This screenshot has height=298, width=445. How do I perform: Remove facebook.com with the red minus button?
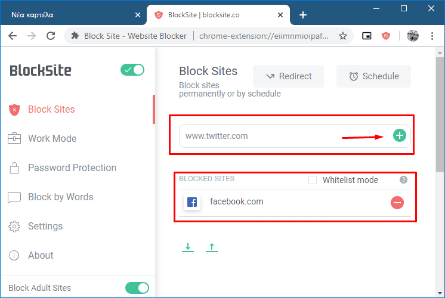click(397, 203)
